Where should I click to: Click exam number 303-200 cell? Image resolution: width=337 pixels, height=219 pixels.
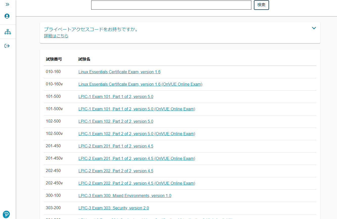point(53,208)
